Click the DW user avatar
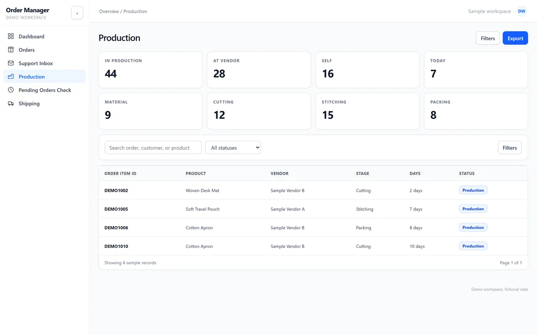The height and width of the screenshot is (335, 537). (521, 11)
